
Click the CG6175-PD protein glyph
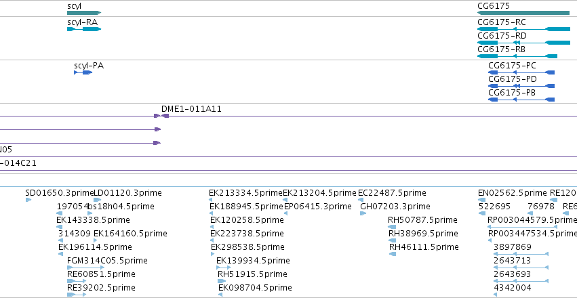coord(521,86)
